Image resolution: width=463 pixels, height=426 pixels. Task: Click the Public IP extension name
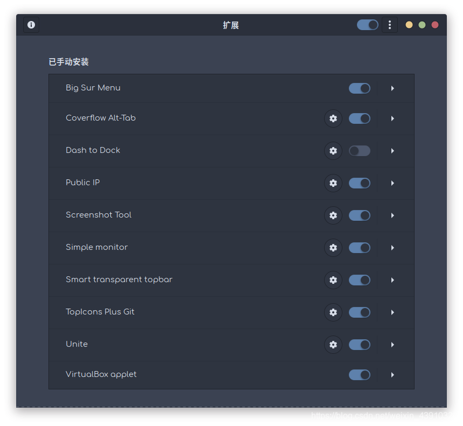(83, 183)
